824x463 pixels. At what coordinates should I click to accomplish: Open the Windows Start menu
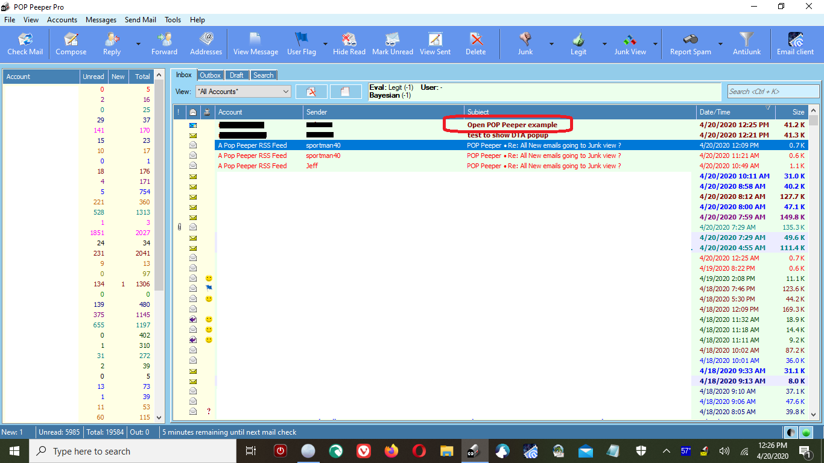click(x=14, y=451)
